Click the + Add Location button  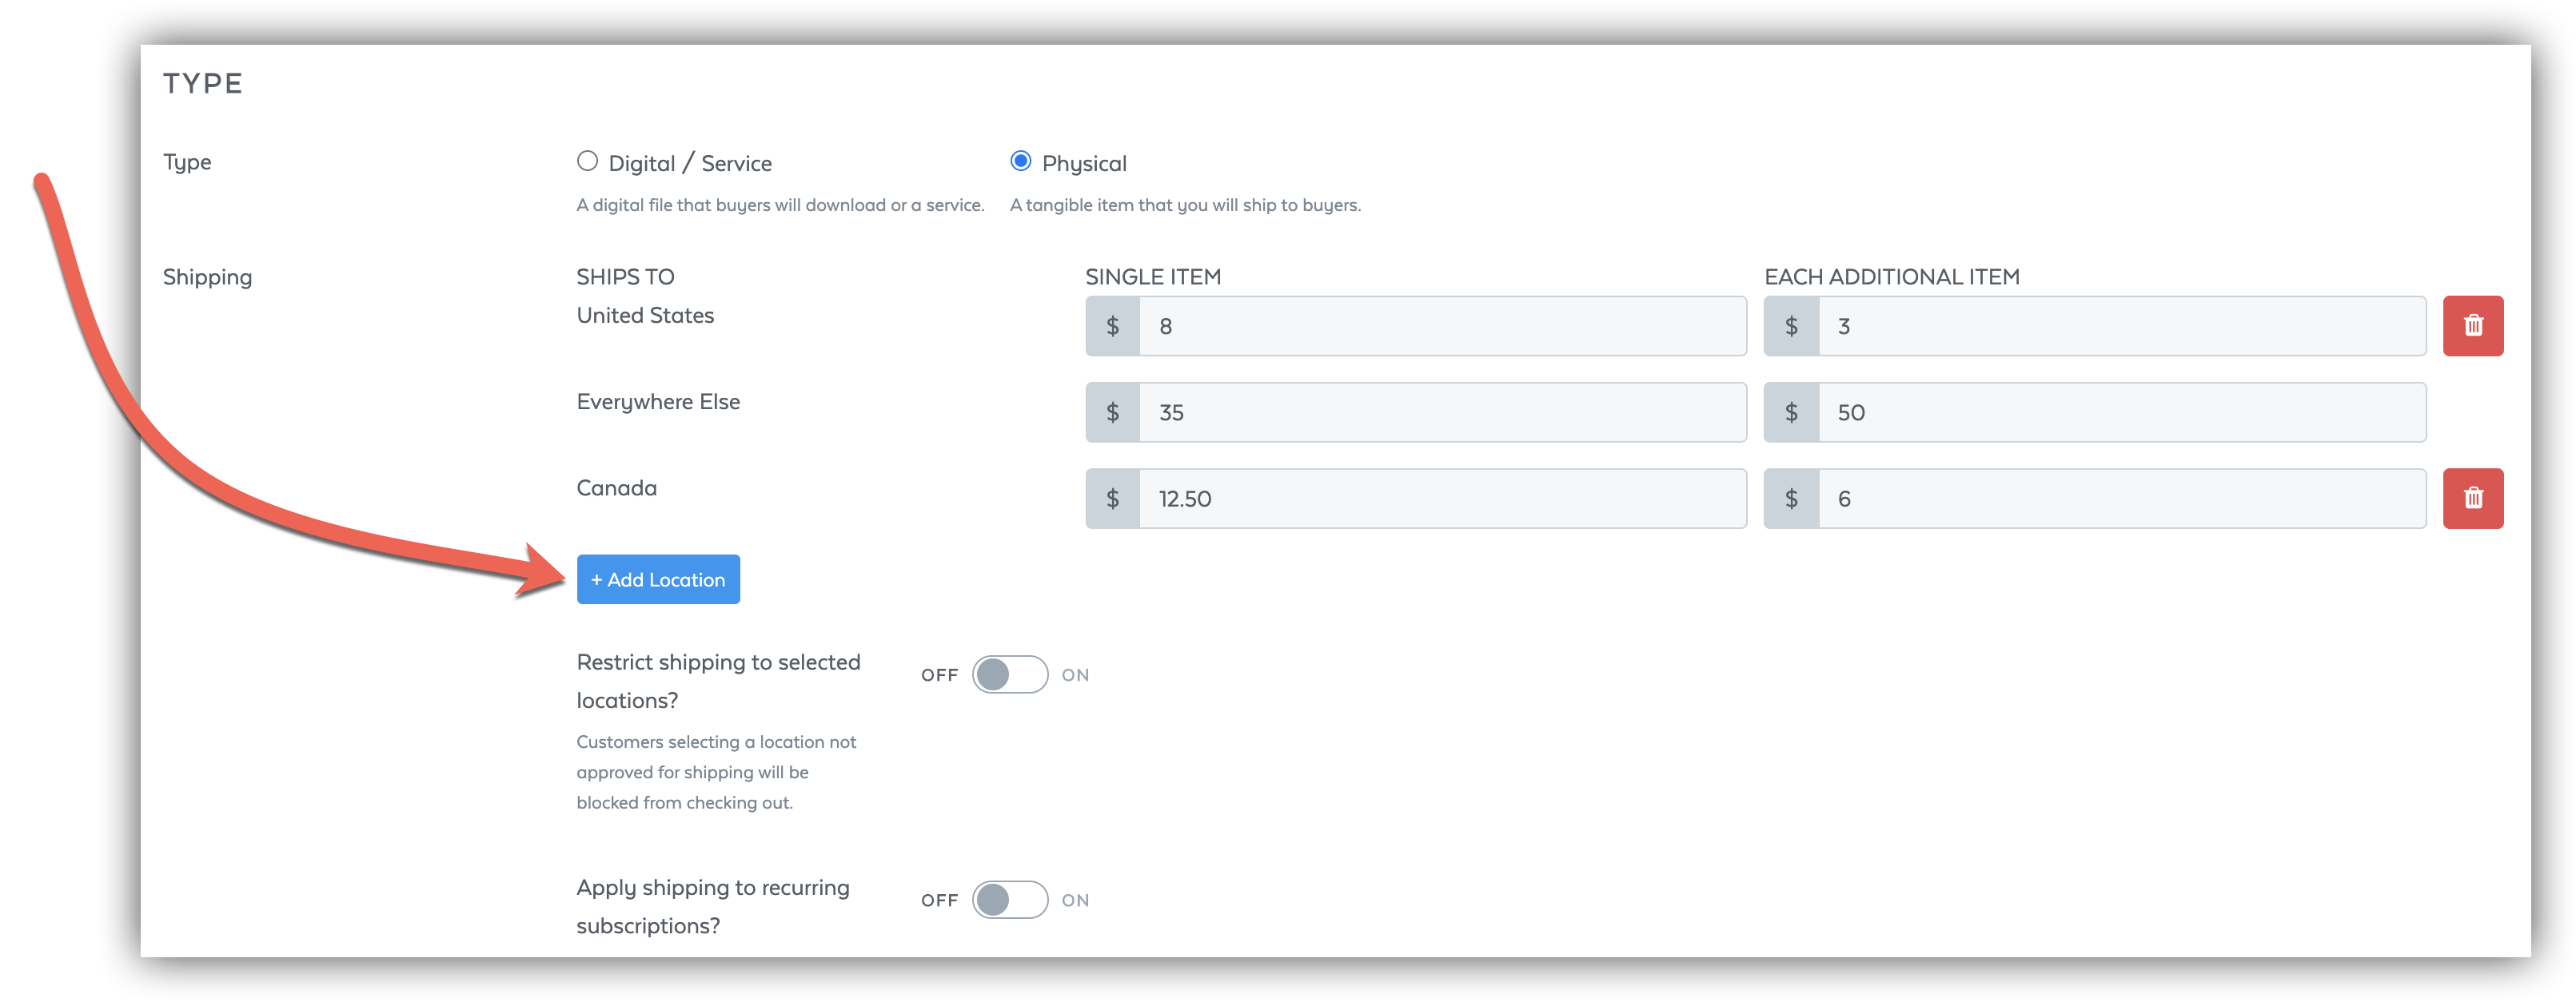658,579
